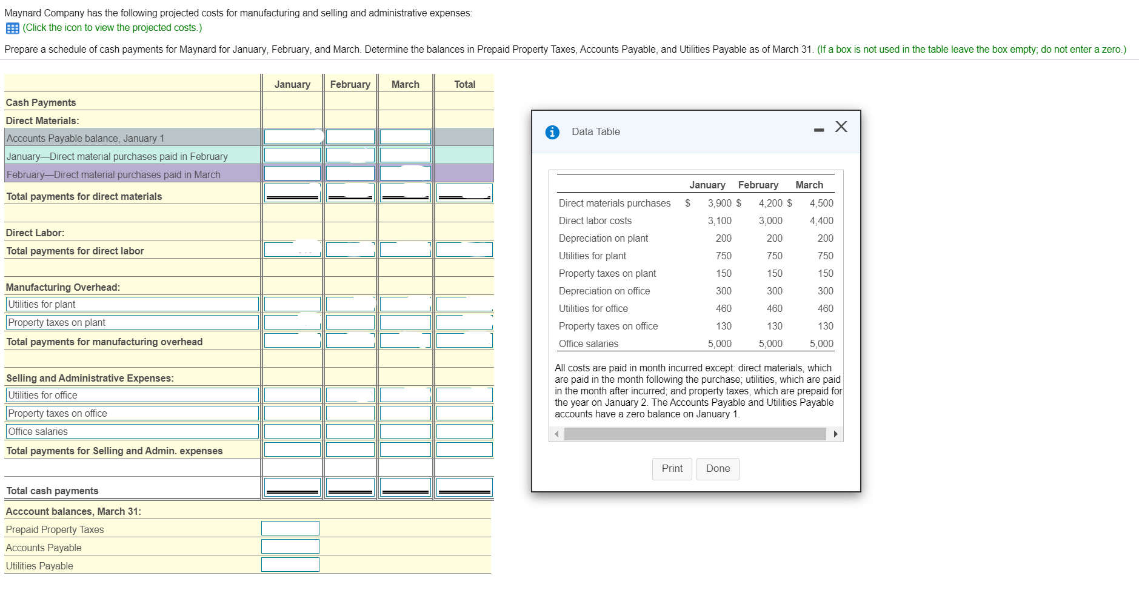Minimize the Data Table dialog
Screen dimensions: 1139x593
click(819, 130)
